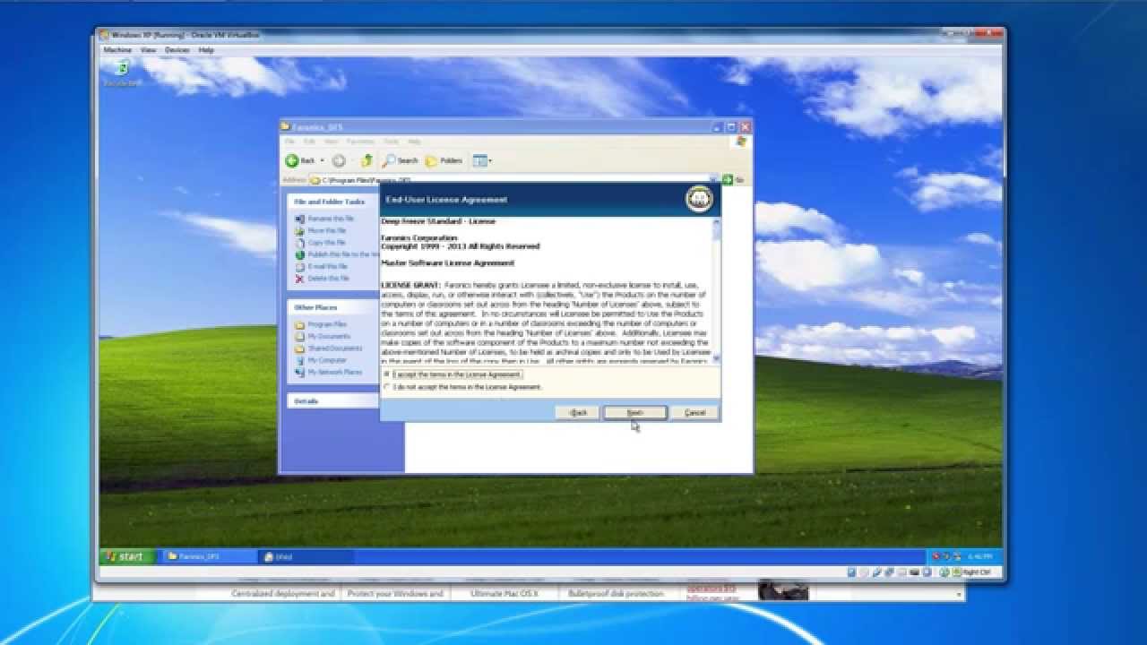Click the second XP taskbar window button

[x=305, y=556]
